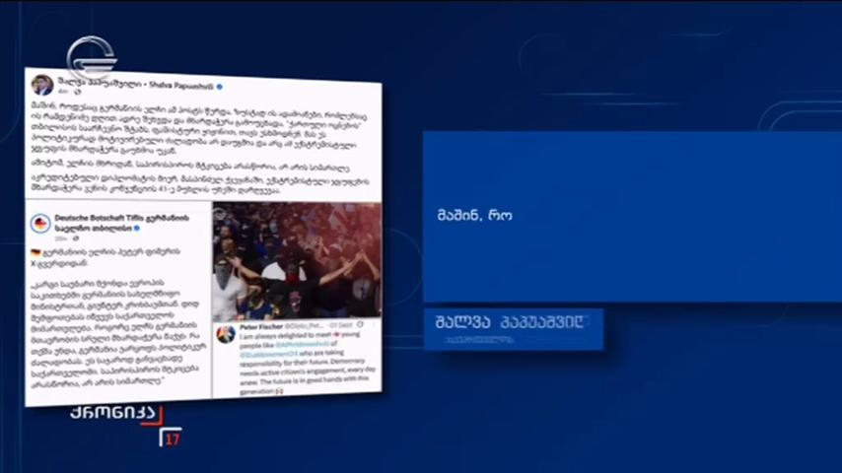Click the privacy globe icon under Shalva Papuashvili's name
The width and height of the screenshot is (842, 473).
tap(77, 92)
